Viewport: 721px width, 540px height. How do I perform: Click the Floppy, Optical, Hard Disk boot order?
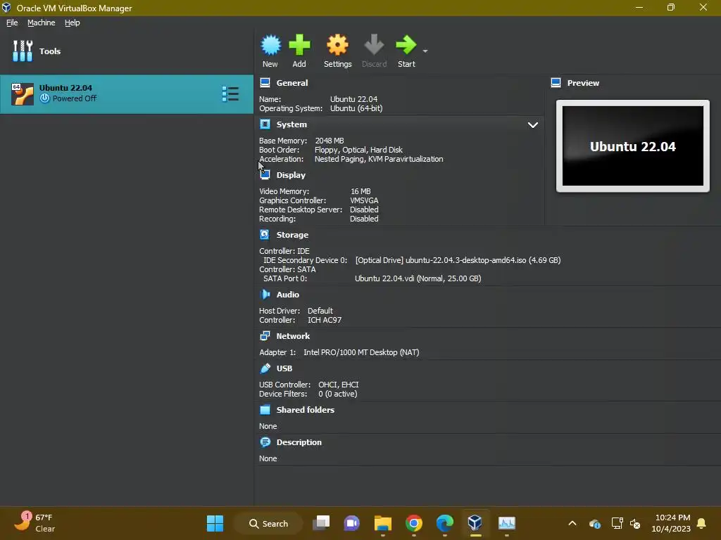click(358, 150)
